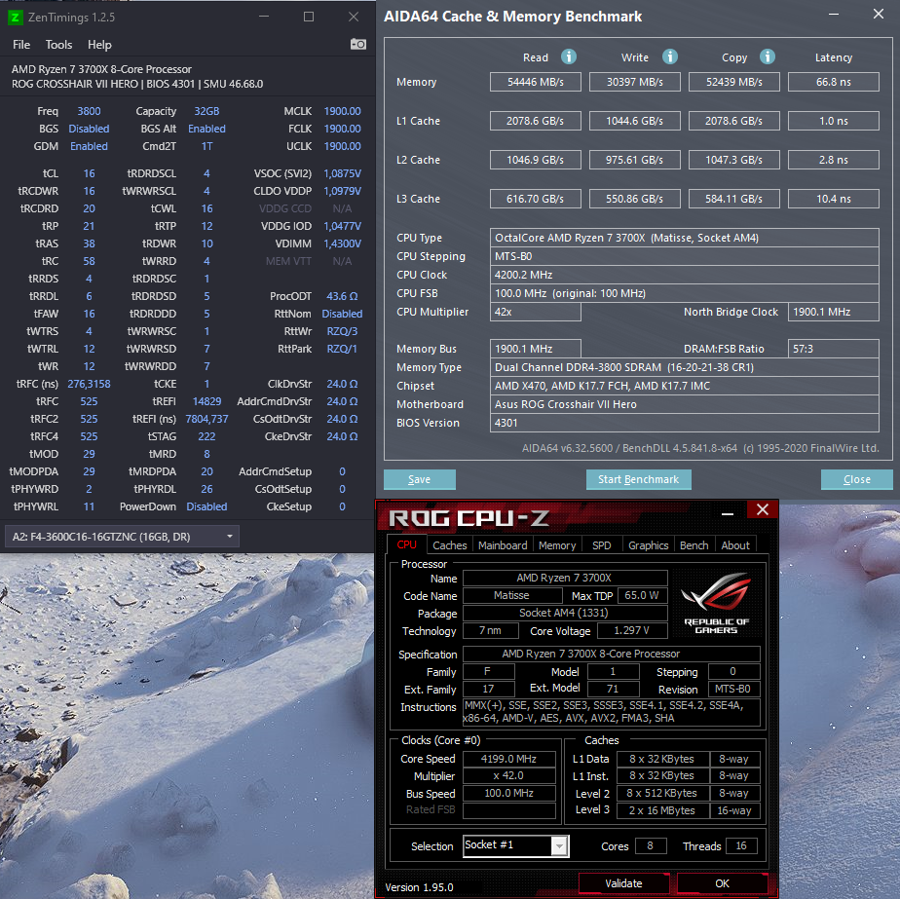Click the CPU Clock field 4200.2 MHz

pyautogui.click(x=684, y=275)
